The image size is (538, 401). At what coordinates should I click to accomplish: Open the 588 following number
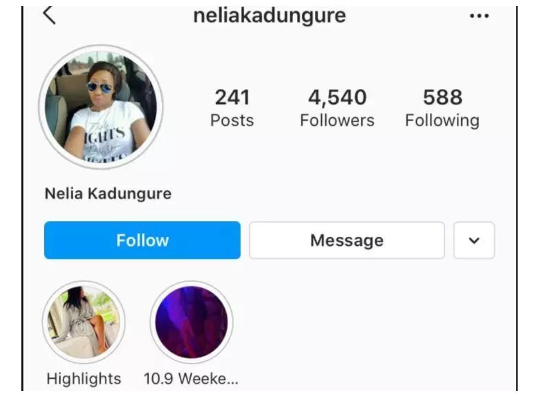pyautogui.click(x=443, y=98)
